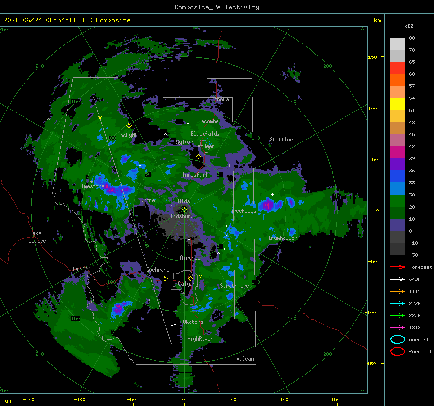434x406 pixels.
Task: Click the RockyMH label on map
Action: (x=127, y=135)
